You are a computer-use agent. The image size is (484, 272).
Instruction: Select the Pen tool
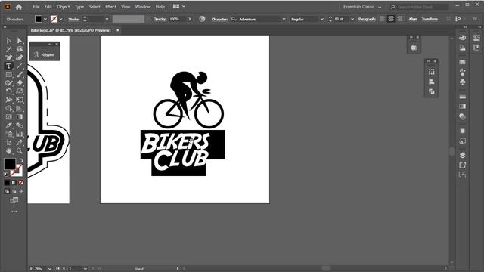(x=8, y=57)
